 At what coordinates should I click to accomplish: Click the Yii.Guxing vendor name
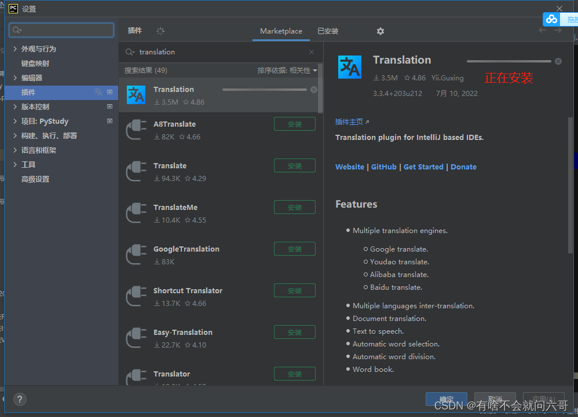pos(447,78)
